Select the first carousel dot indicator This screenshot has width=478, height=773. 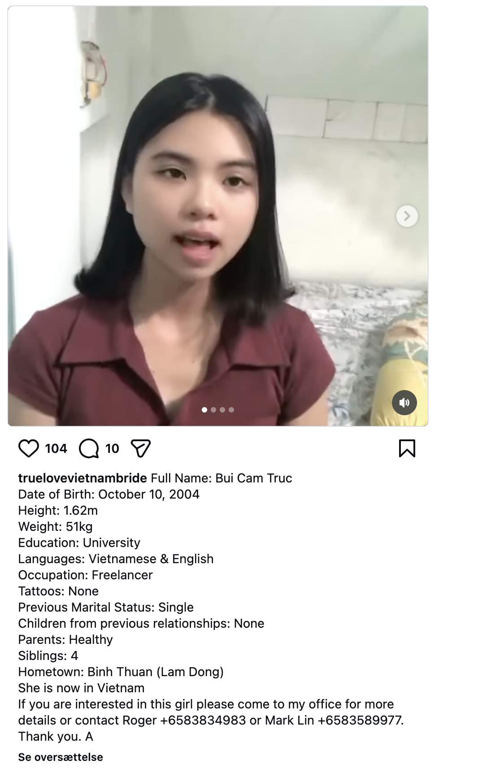pos(204,410)
